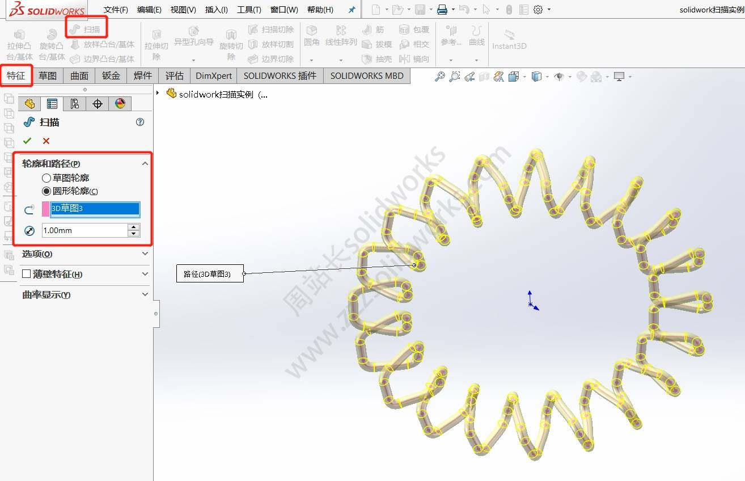The image size is (745, 481).
Task: Open the DisplayManager color sphere tab
Action: tap(120, 103)
